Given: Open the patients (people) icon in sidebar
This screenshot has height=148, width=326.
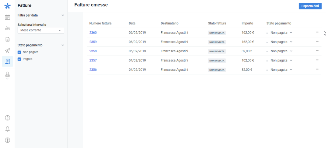Looking at the screenshot, I should (x=7, y=28).
